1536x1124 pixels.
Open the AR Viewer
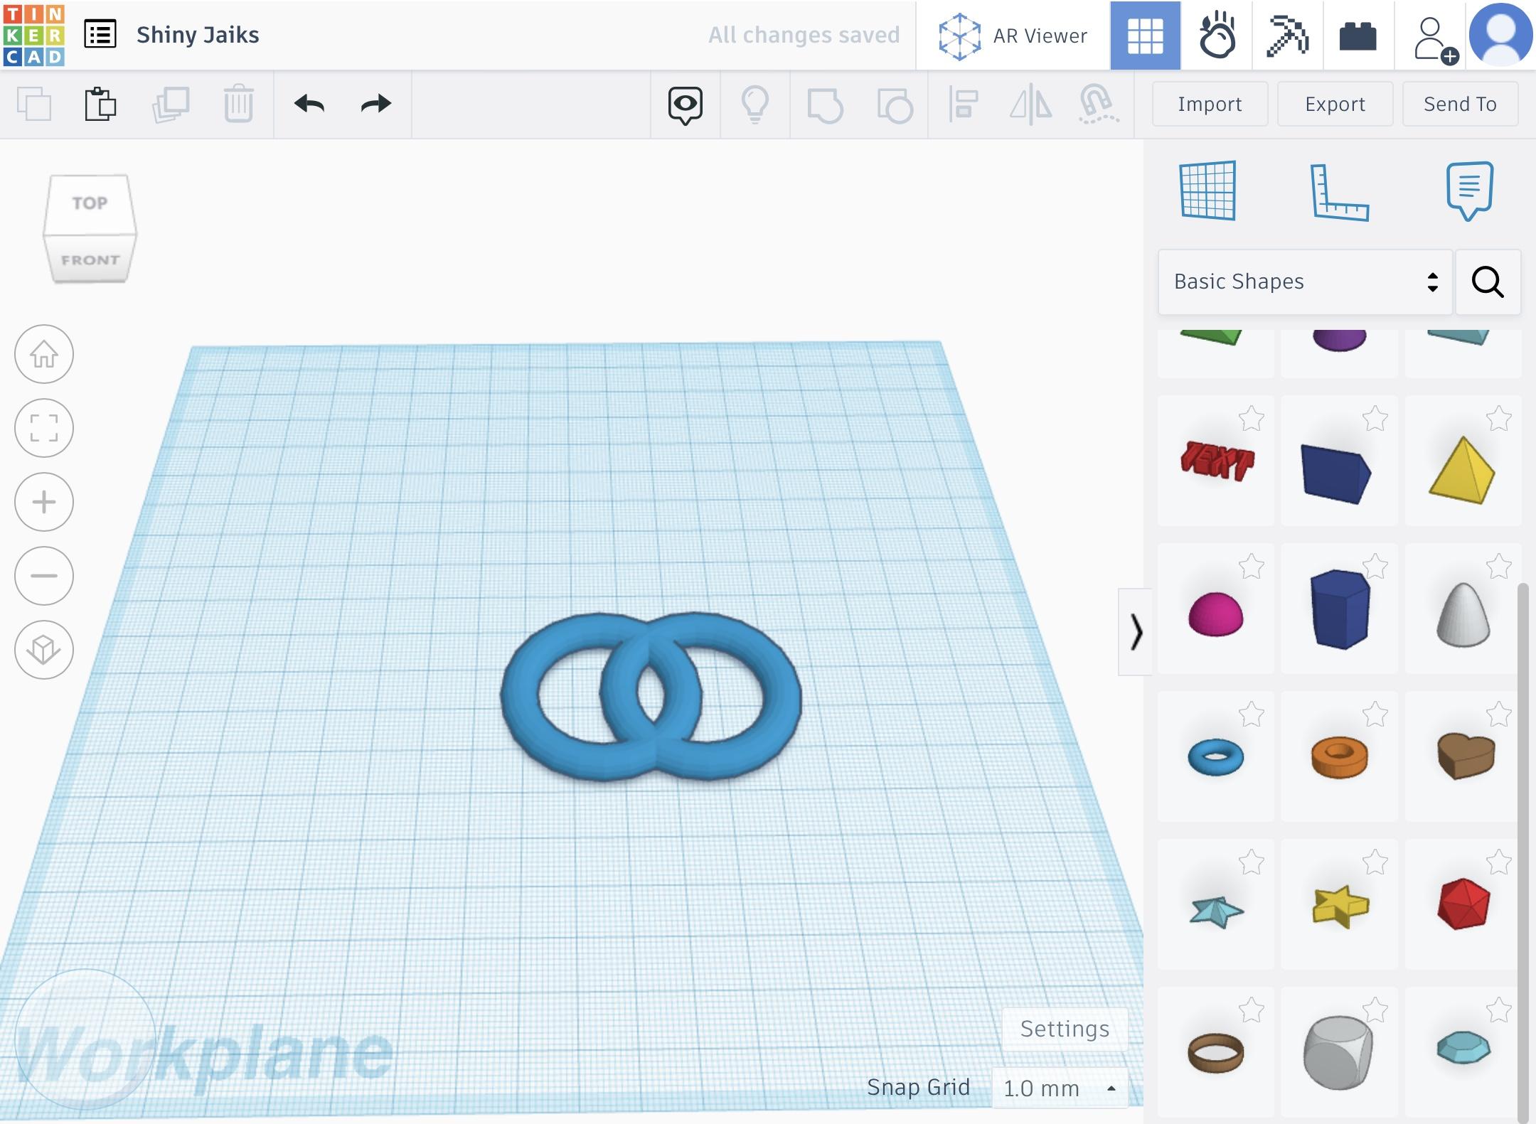coord(1013,36)
